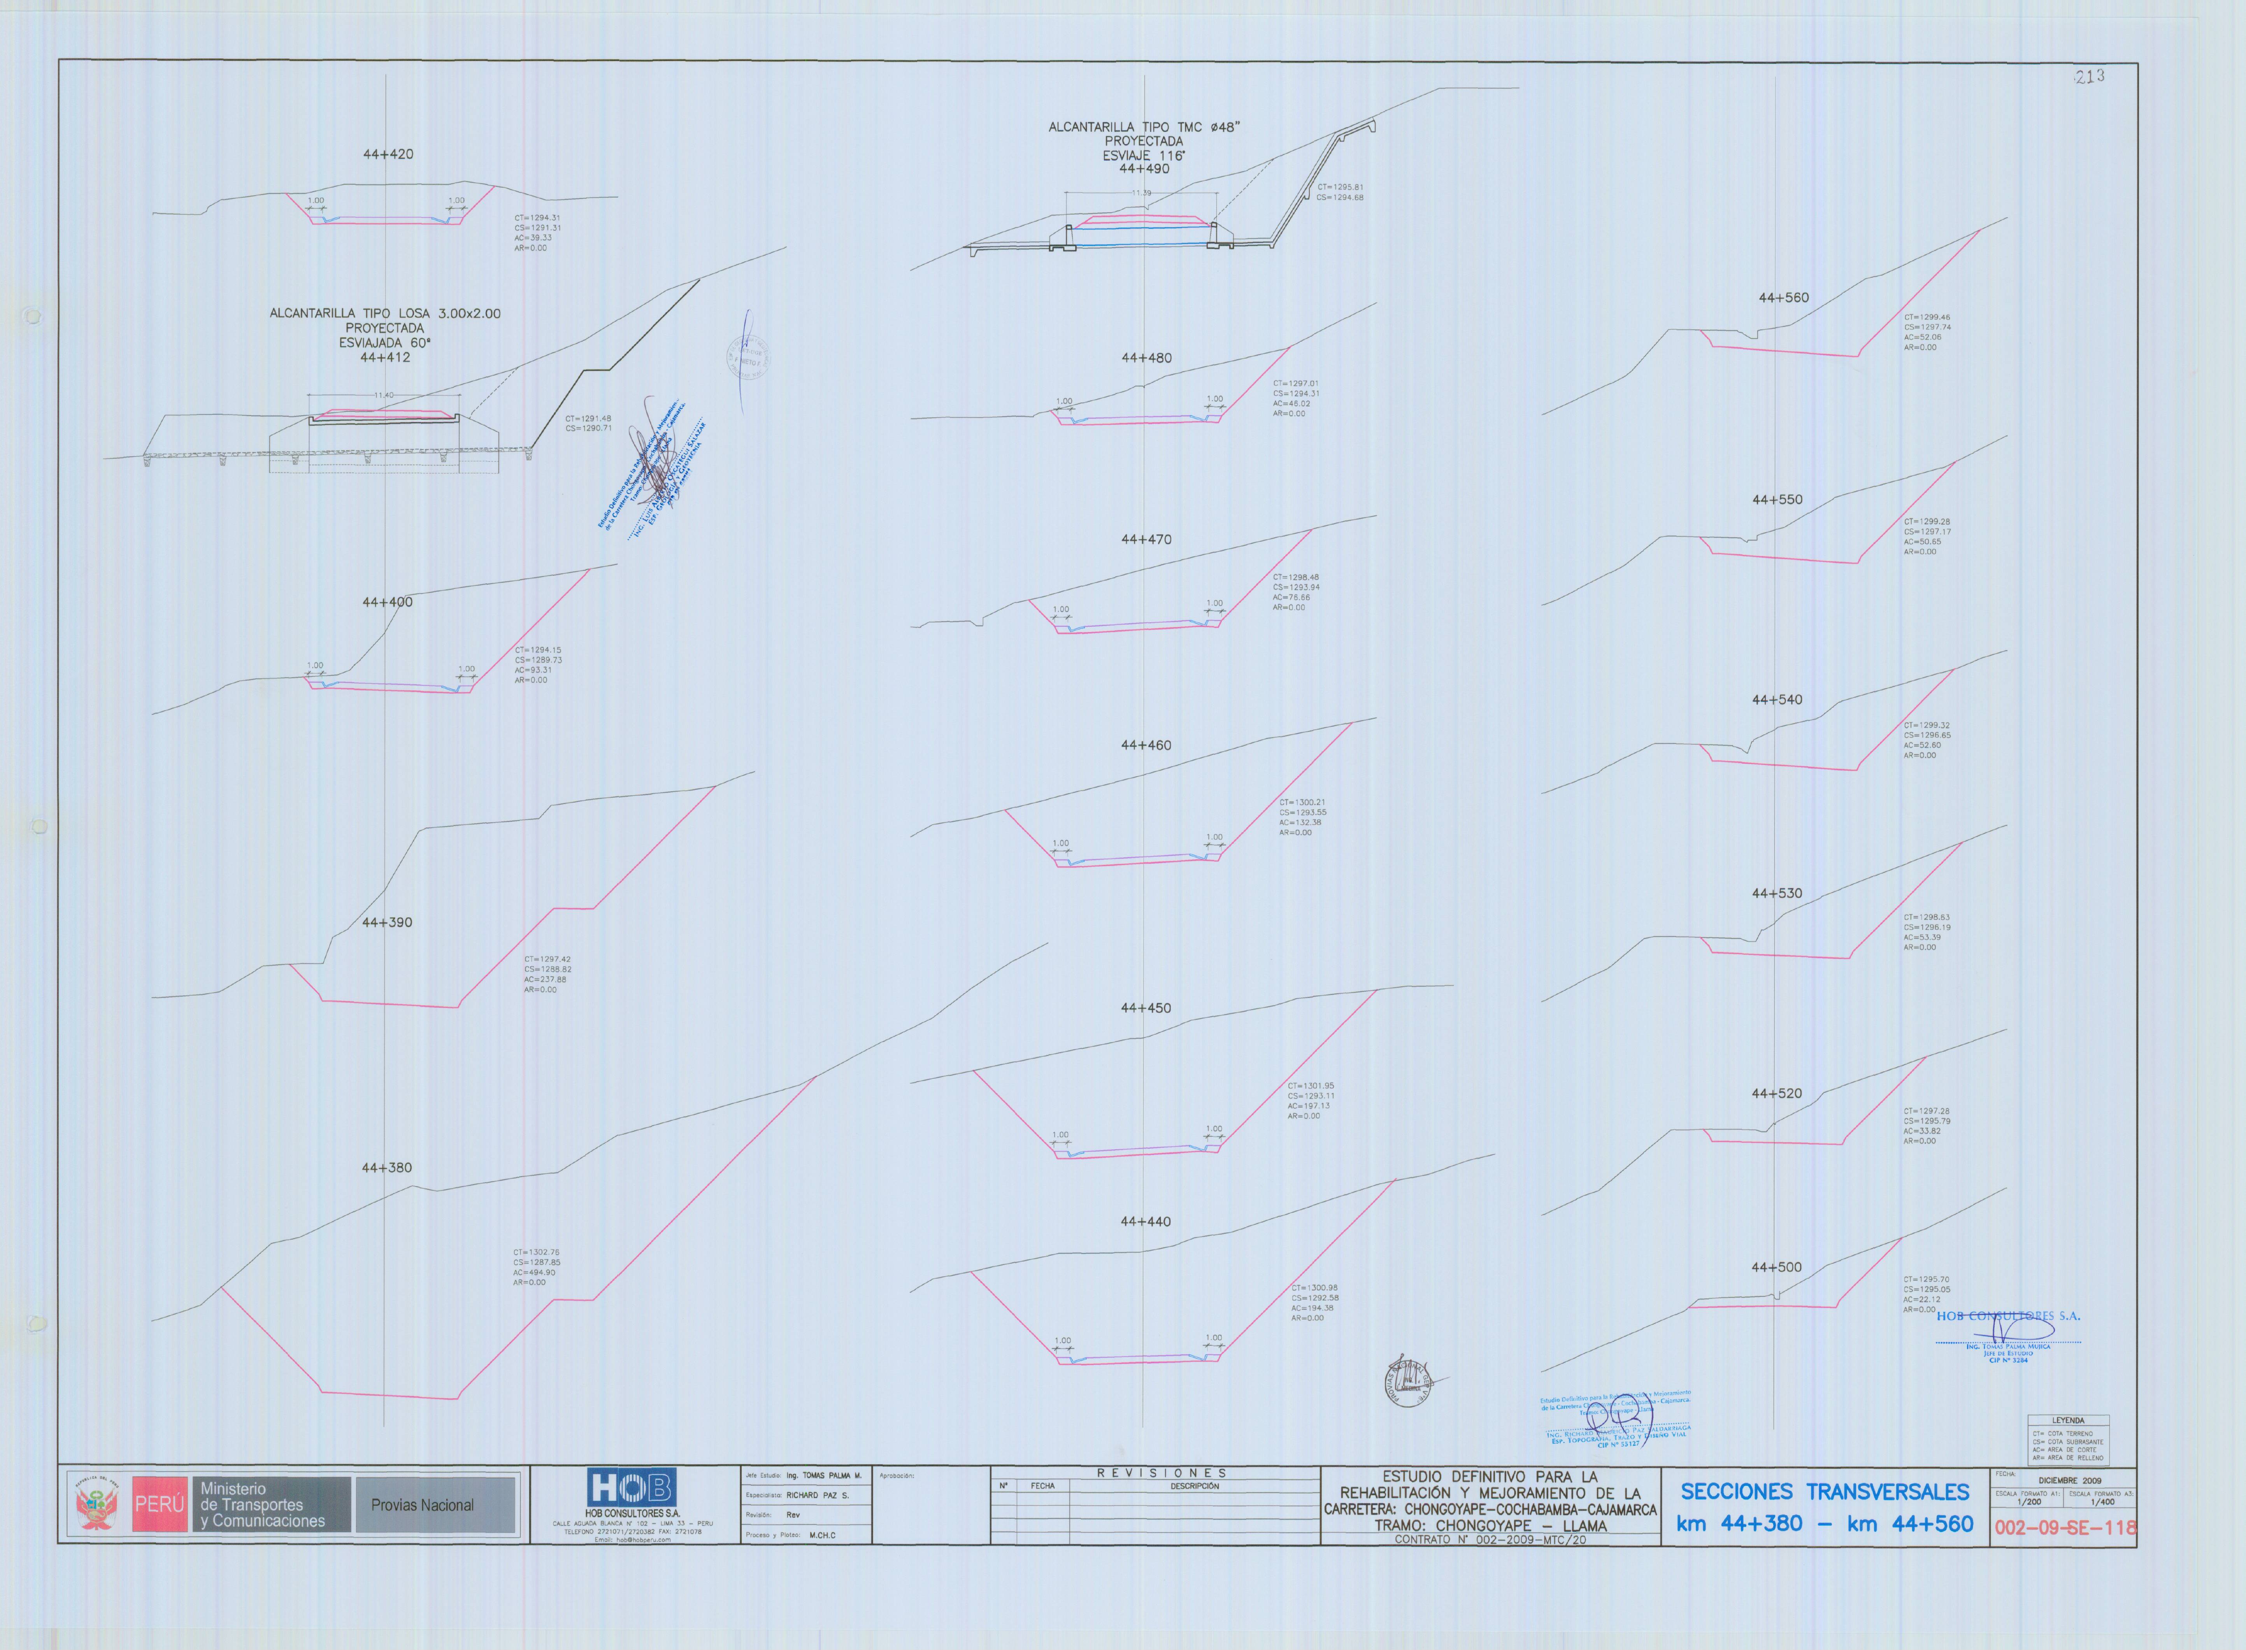
Task: Click the name 'Ing. TOMAS PALMA M.'
Action: [x=823, y=1475]
